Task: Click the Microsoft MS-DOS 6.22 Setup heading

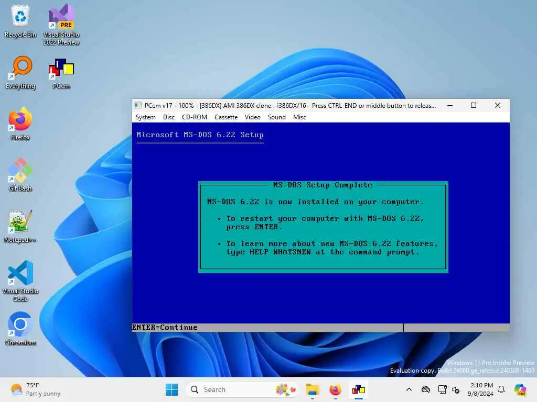Action: coord(200,135)
